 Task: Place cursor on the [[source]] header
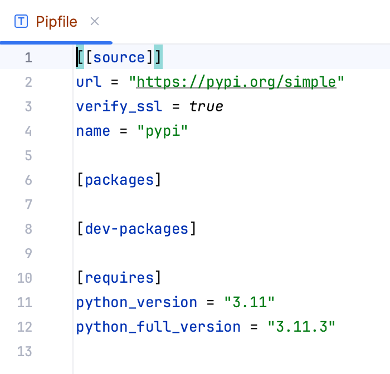[x=119, y=58]
